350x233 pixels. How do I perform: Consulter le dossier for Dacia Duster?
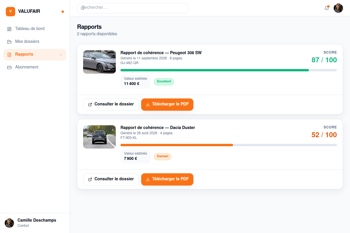(111, 179)
